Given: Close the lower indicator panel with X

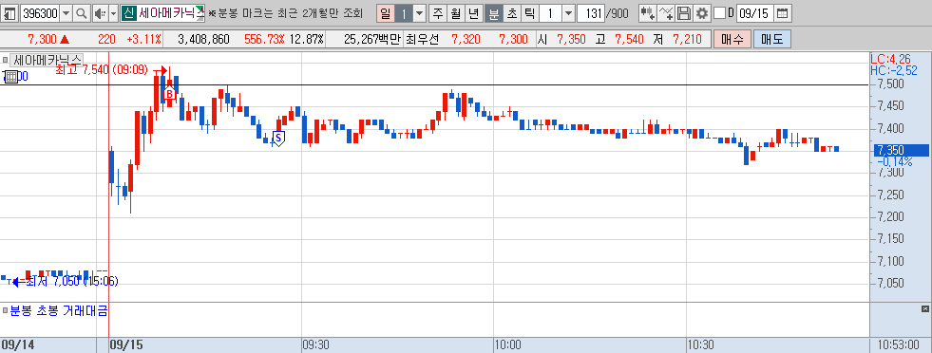Looking at the screenshot, I should [x=924, y=309].
